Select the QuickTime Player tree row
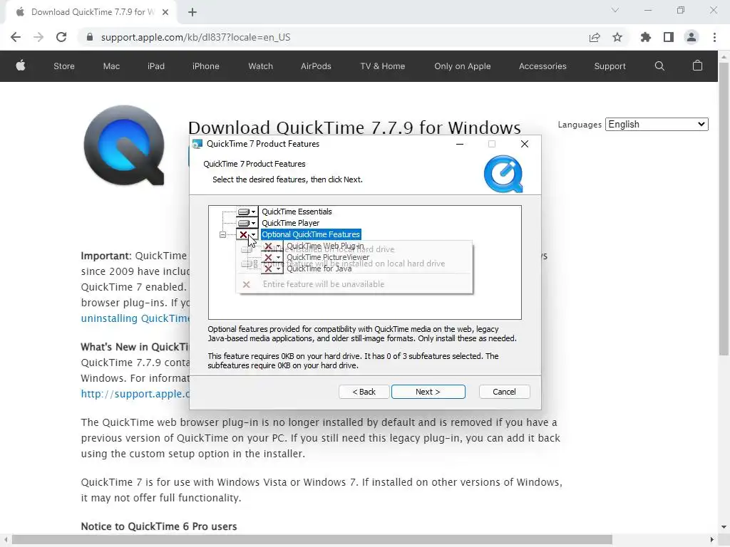730x547 pixels. 291,223
